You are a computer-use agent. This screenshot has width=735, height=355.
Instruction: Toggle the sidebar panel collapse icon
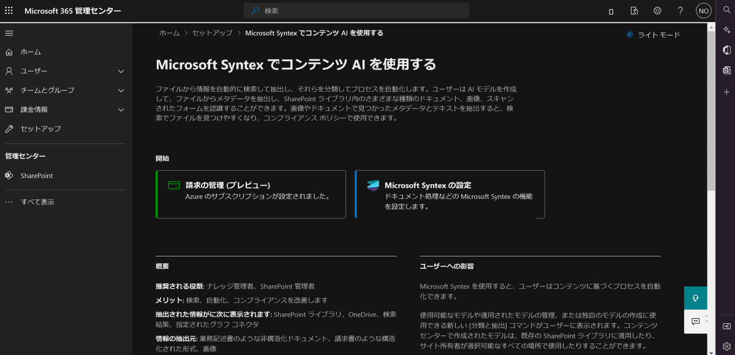[x=727, y=326]
